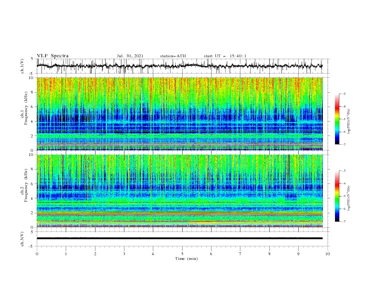369x285 pixels.
Task: Click time axis tick label '8'
Action: pos(269,254)
